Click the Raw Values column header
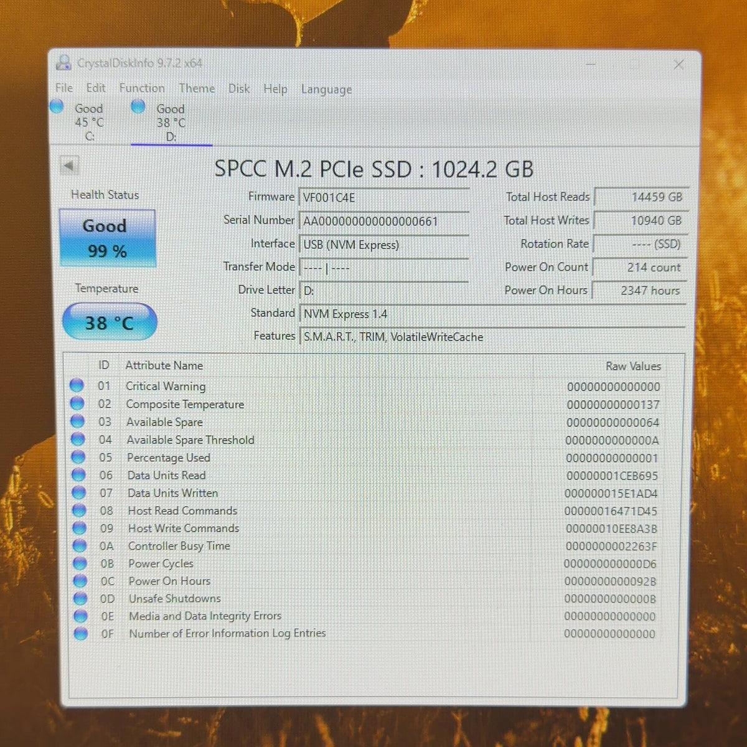The height and width of the screenshot is (747, 747). coord(633,366)
